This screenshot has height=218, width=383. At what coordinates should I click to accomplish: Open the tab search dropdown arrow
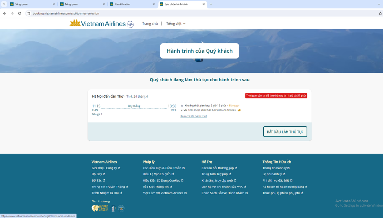pos(4,4)
